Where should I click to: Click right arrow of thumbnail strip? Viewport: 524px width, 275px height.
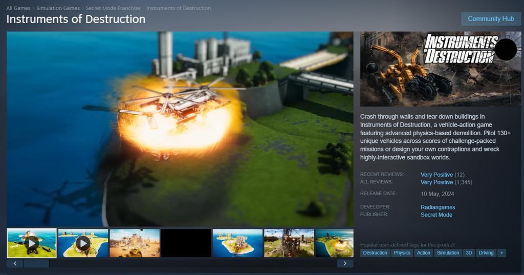(345, 264)
